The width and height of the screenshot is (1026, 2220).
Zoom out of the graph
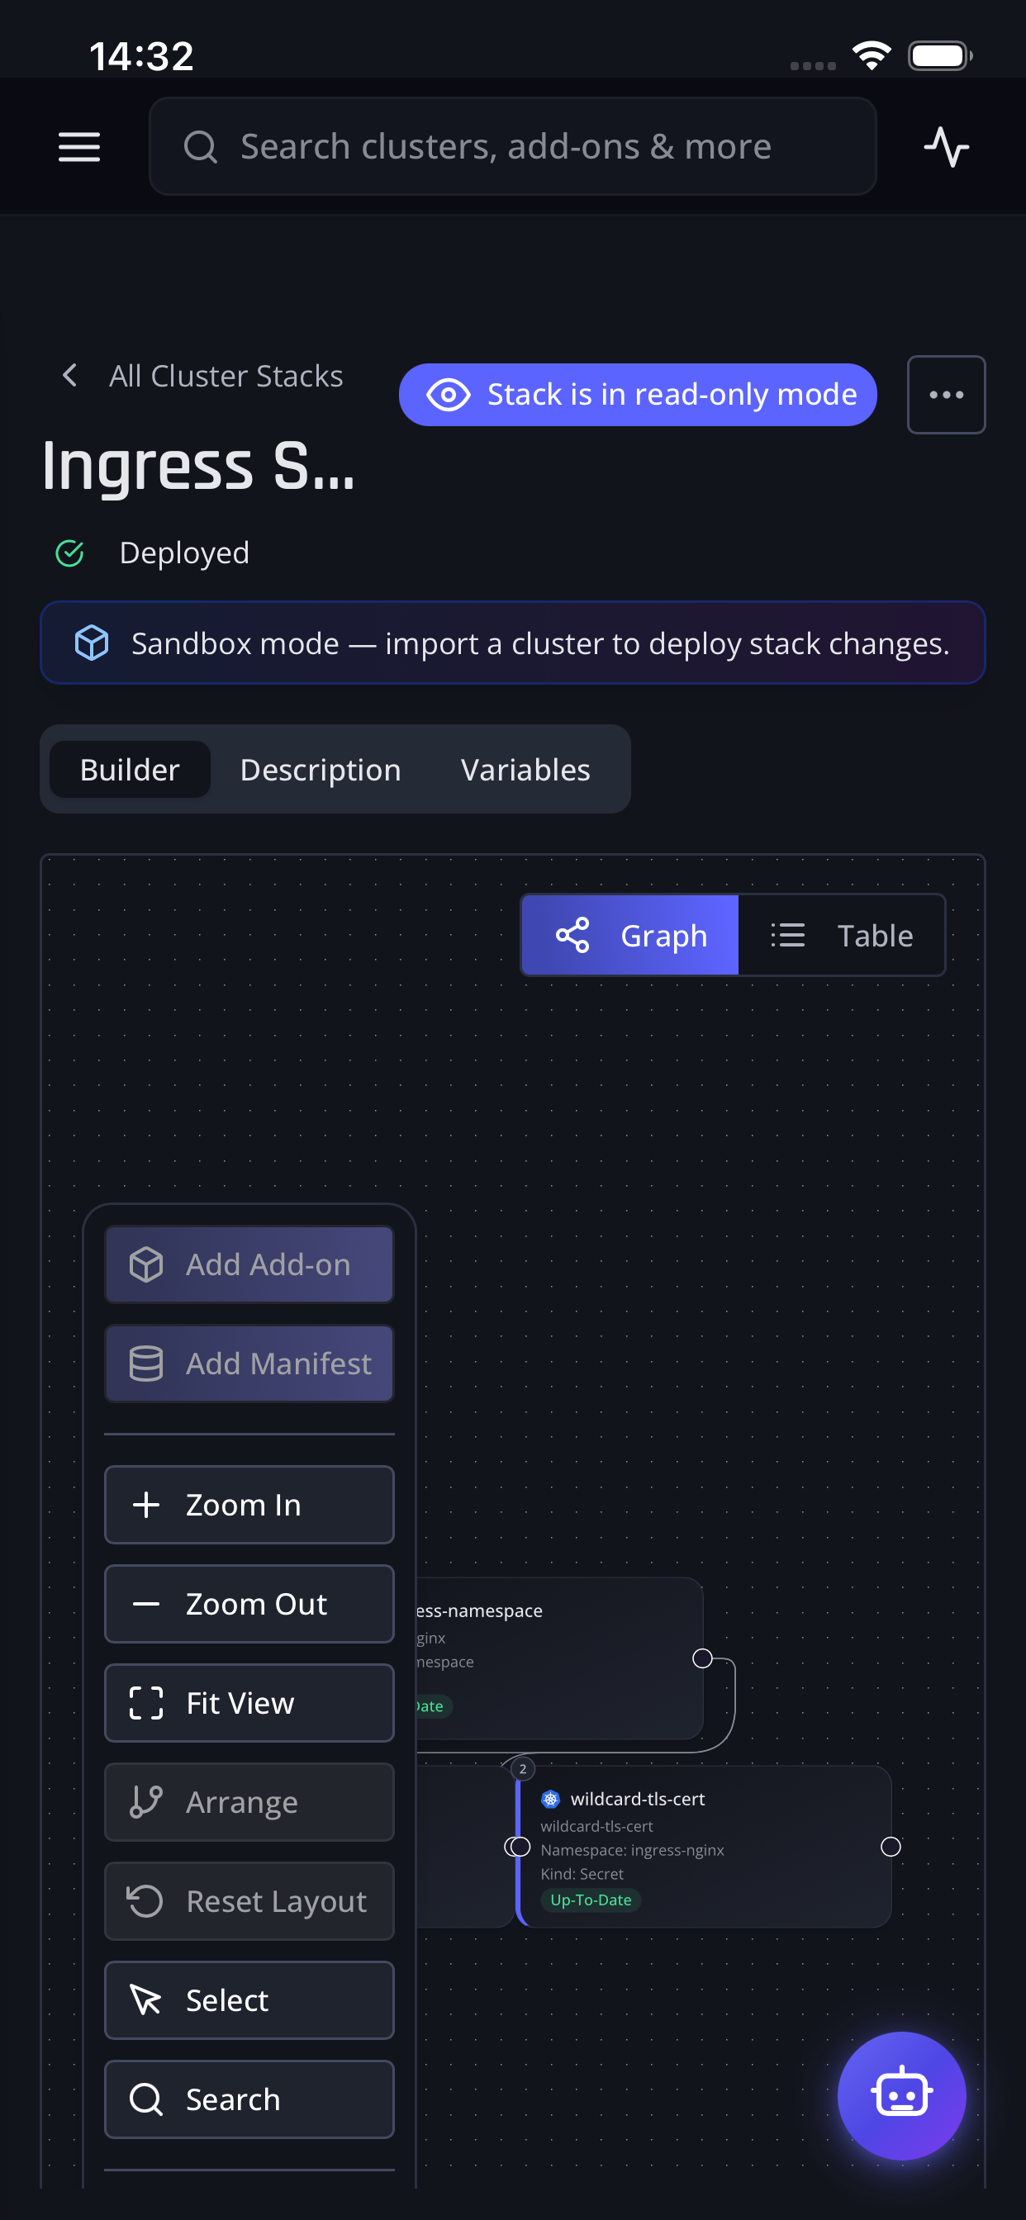click(x=249, y=1603)
